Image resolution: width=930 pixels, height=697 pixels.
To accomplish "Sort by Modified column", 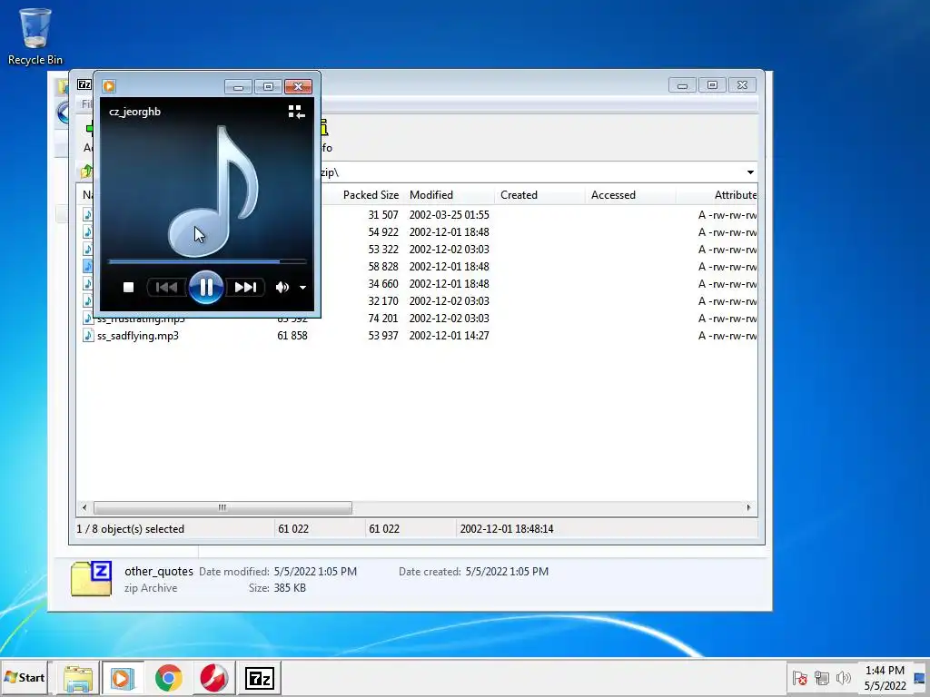I will coord(431,195).
